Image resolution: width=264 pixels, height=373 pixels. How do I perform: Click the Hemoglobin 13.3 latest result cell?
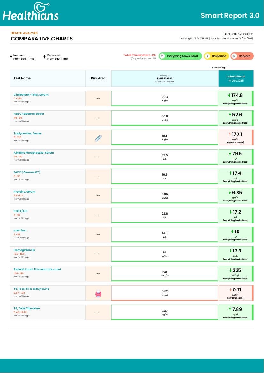tap(236, 254)
